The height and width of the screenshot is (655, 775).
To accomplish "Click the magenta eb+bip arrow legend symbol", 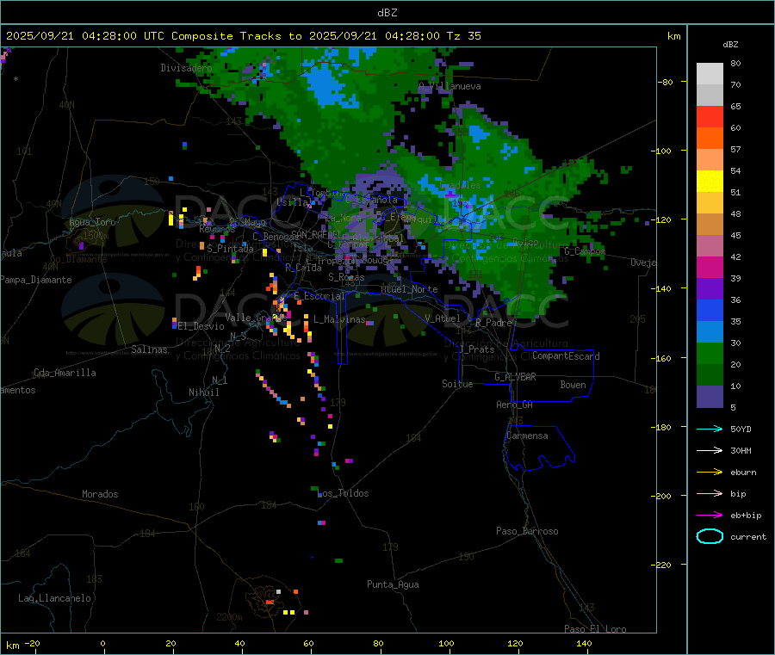I will 710,516.
